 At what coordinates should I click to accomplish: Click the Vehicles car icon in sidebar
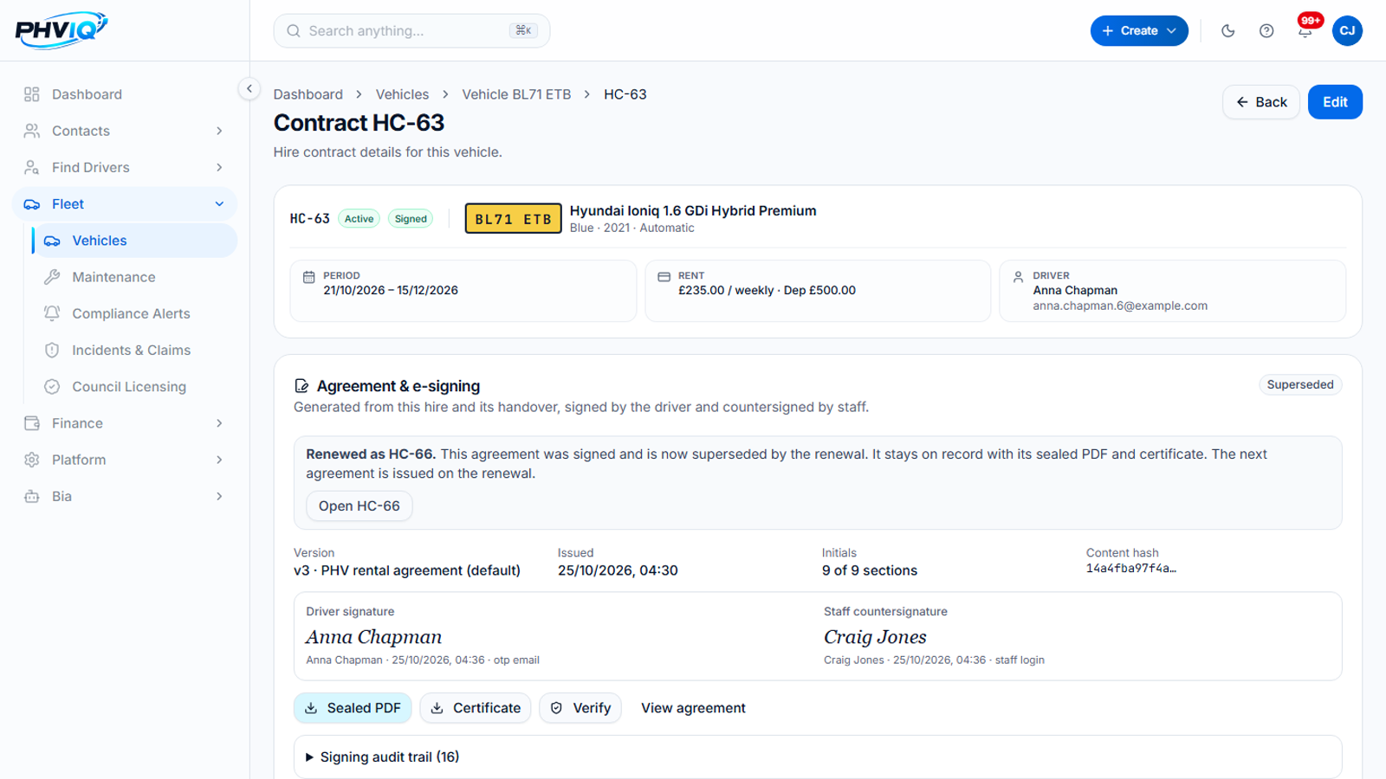tap(52, 241)
